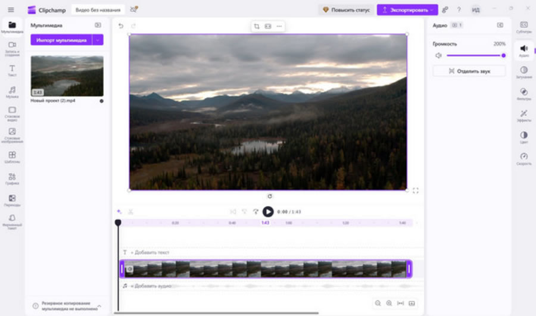Viewport: 536px width, 316px height.
Task: Click 'Отделить звук' detach audio button
Action: click(x=469, y=71)
